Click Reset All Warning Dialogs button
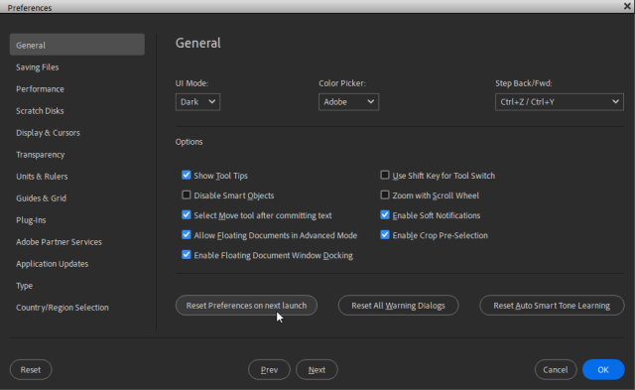The height and width of the screenshot is (390, 635). [398, 306]
